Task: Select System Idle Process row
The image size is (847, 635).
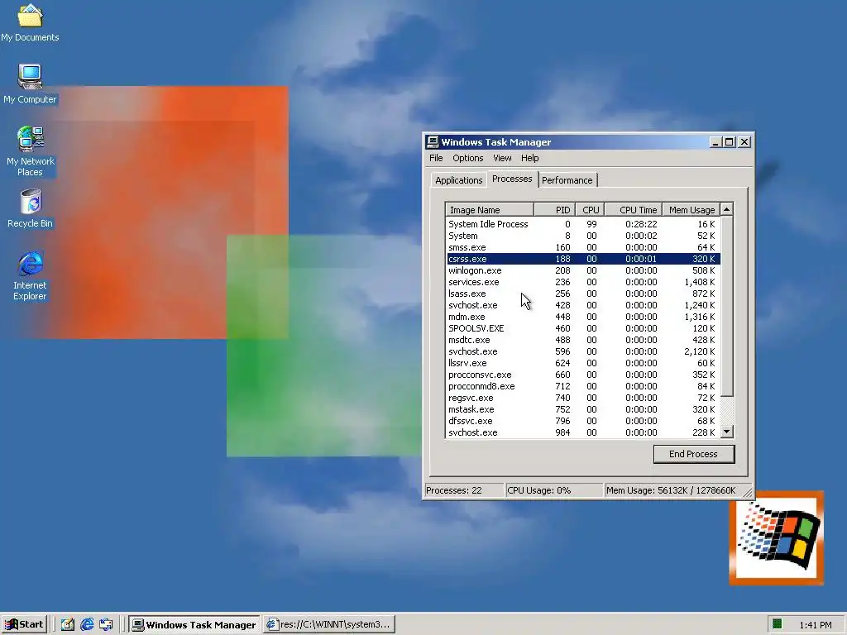Action: pos(583,224)
